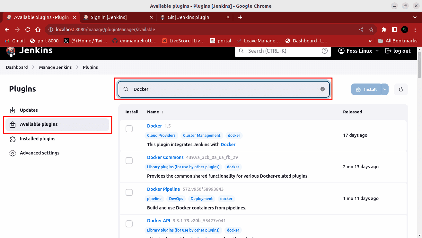Screen dimensions: 422x238
Task: Clear the Docker search text
Action: [322, 89]
